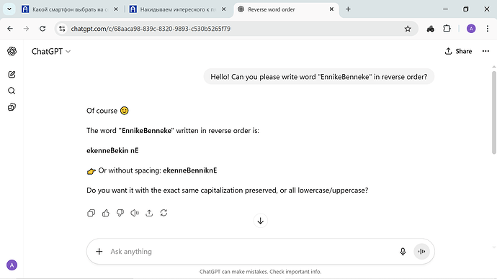This screenshot has width=497, height=279.
Task: Open the tab search dropdown arrow
Action: 9,9
